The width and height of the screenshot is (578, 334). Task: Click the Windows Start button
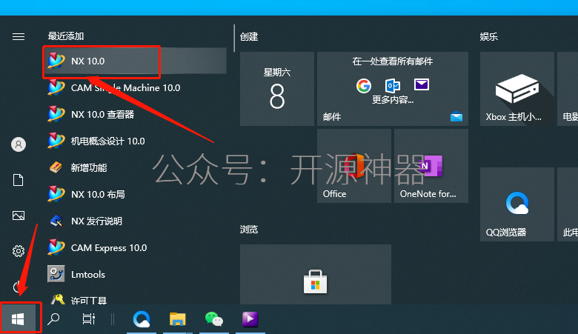point(18,319)
